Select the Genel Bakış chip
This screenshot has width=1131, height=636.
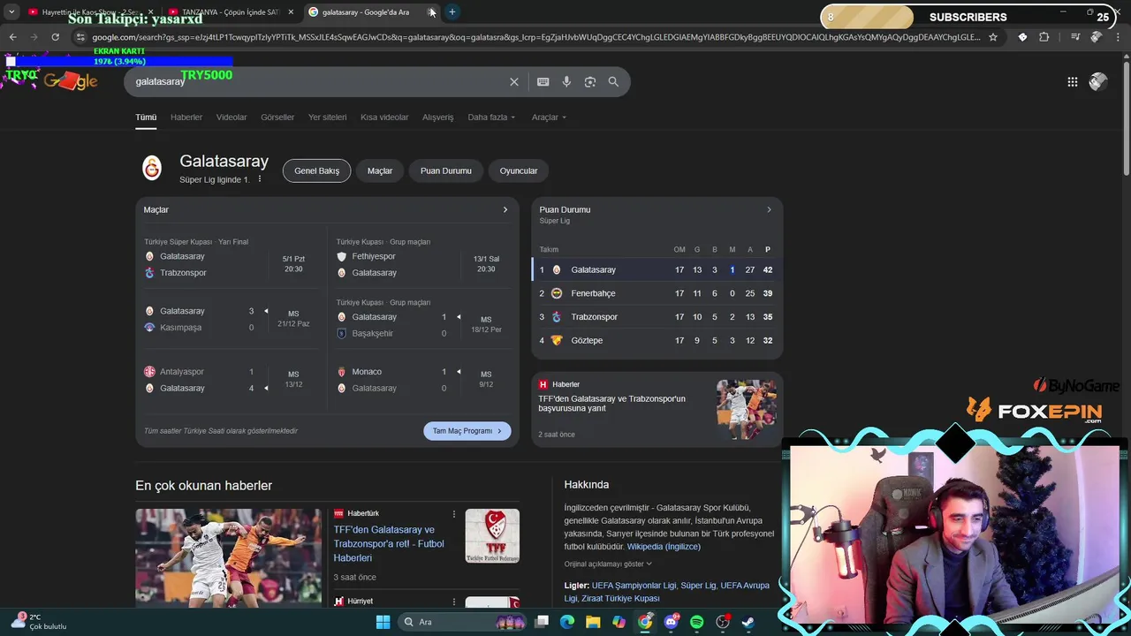click(316, 171)
